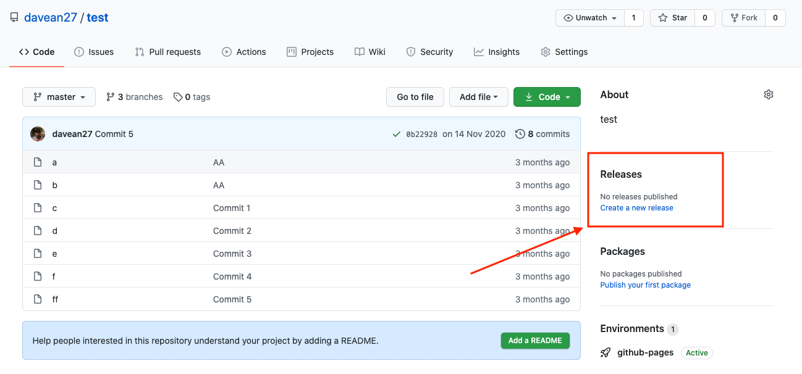The width and height of the screenshot is (802, 374).
Task: Open the latest commit message Commit 5
Action: (113, 134)
